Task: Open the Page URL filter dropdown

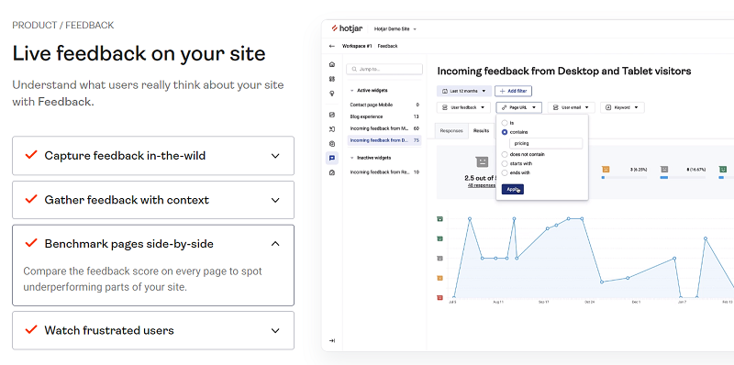Action: (x=519, y=107)
